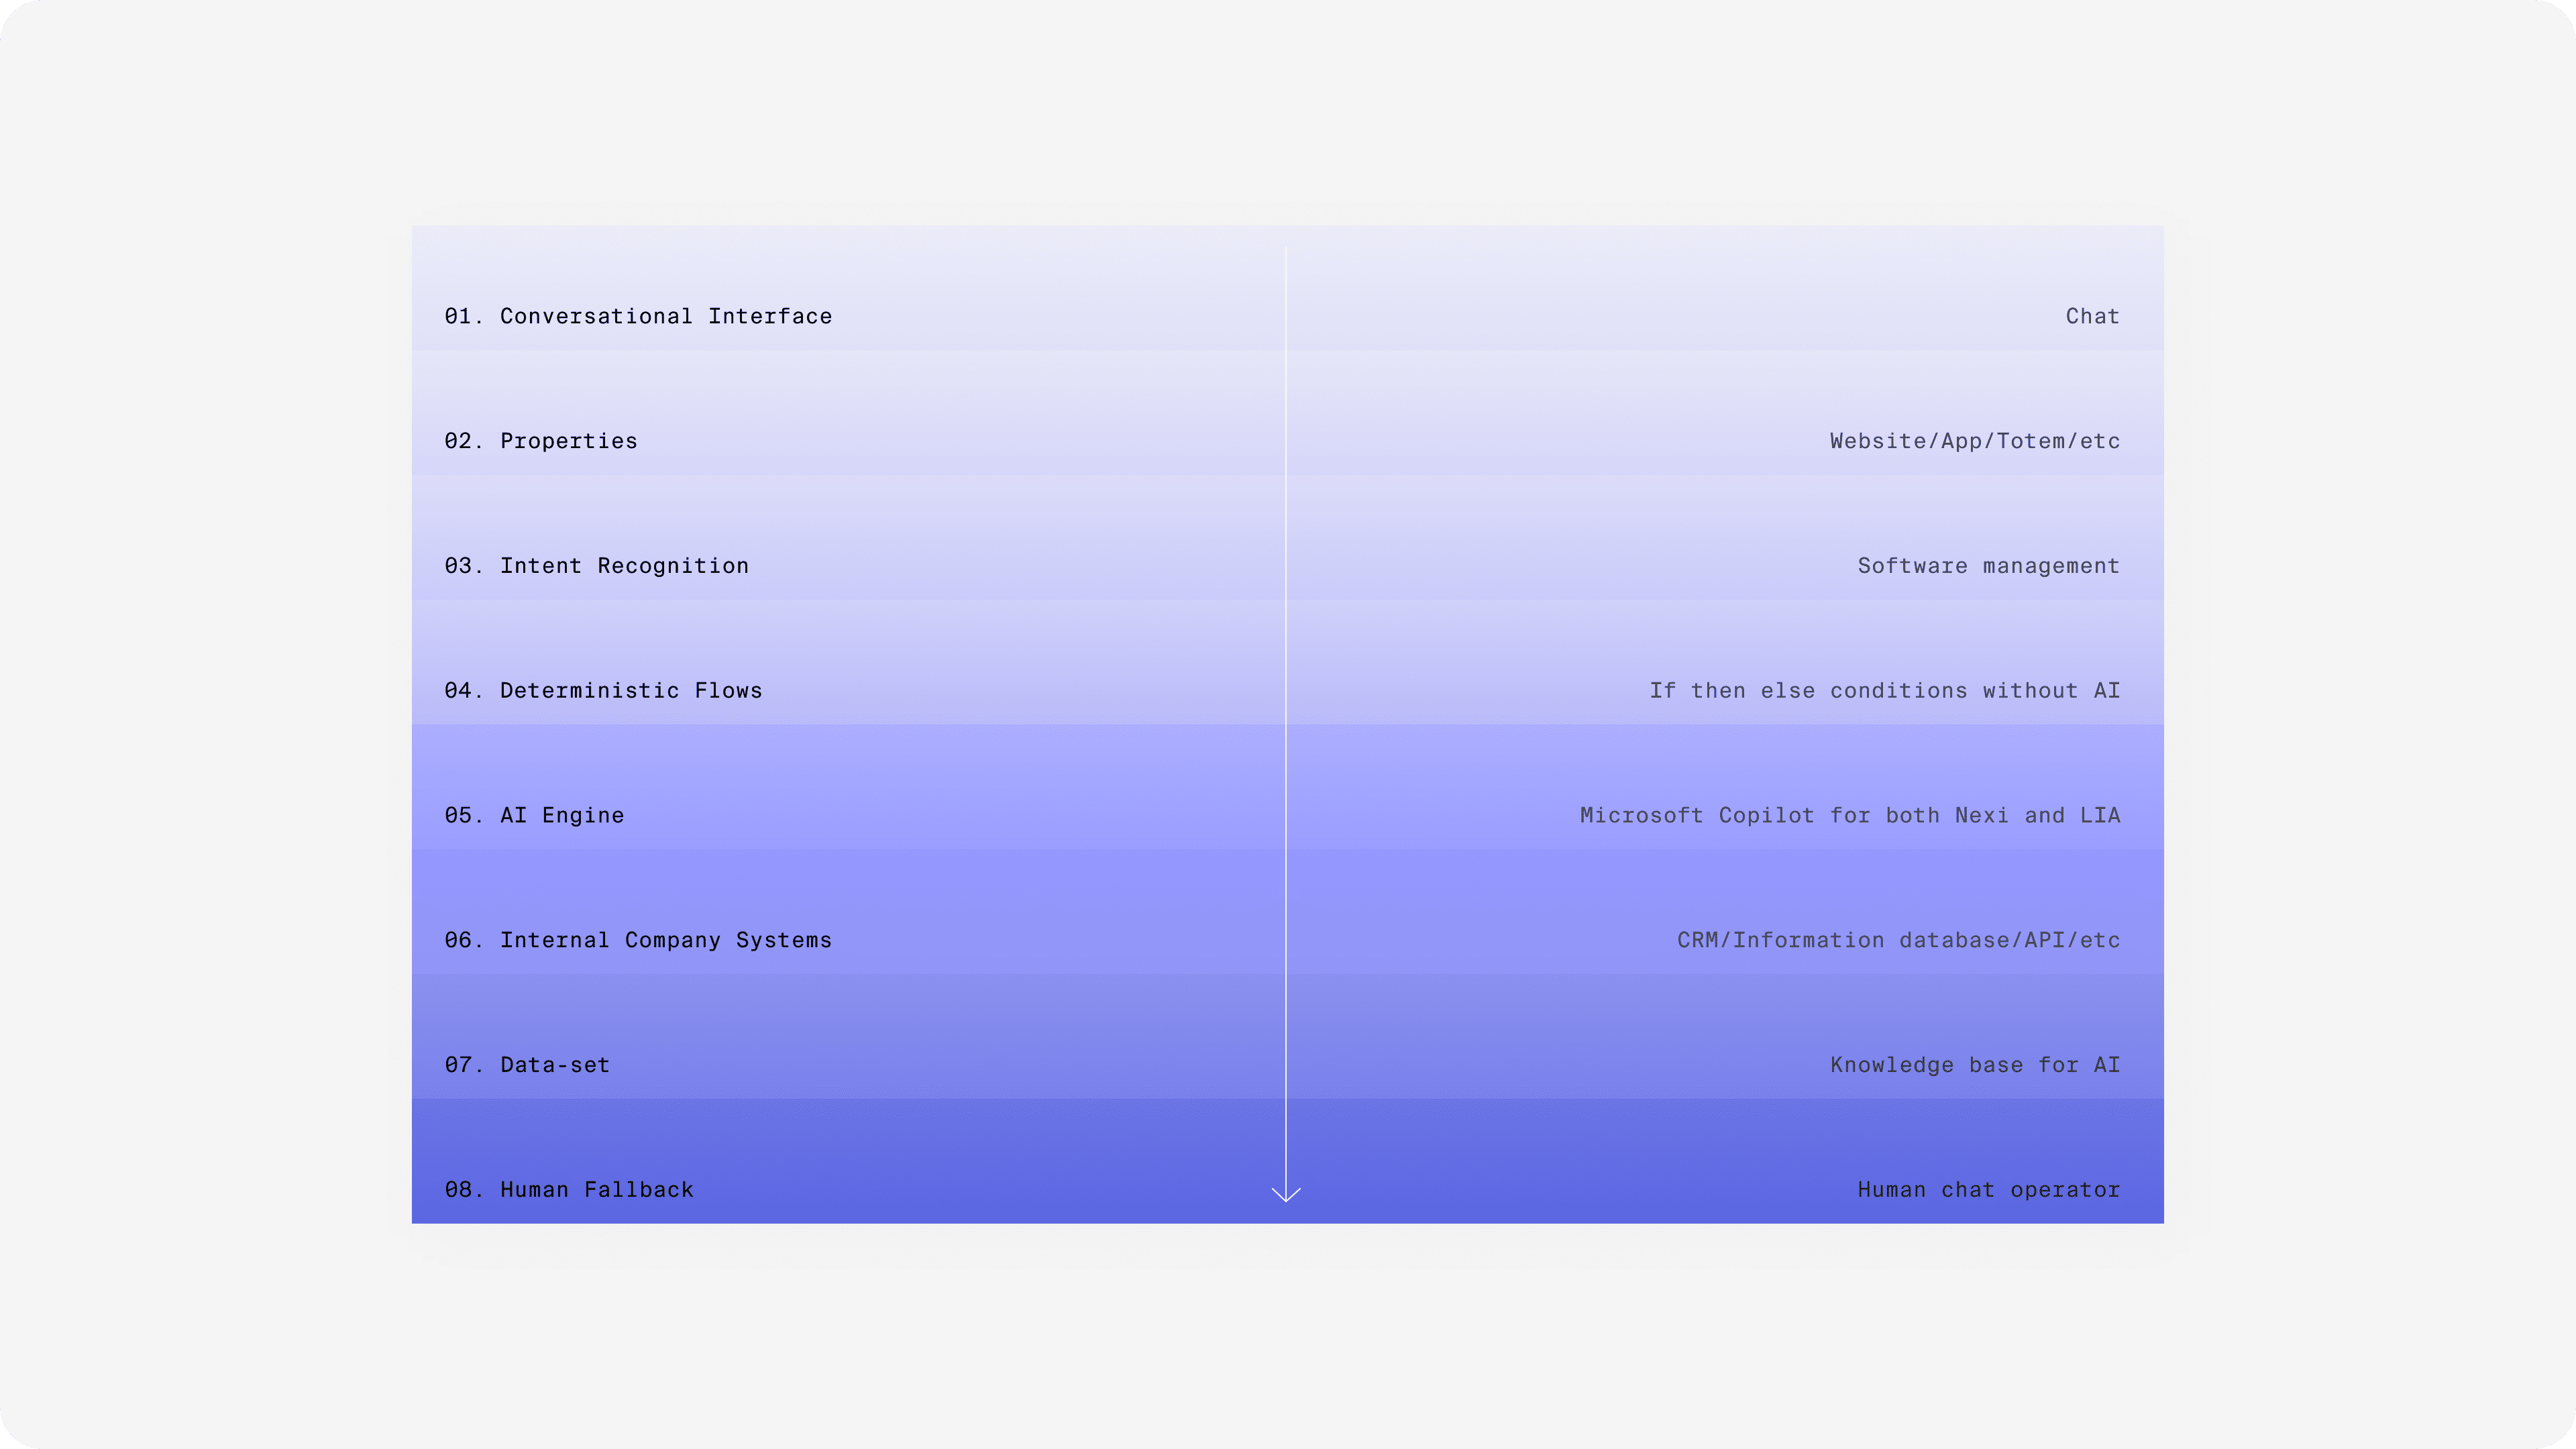Image resolution: width=2576 pixels, height=1449 pixels.
Task: Select the "01. Conversational Interface" row
Action: click(x=637, y=316)
